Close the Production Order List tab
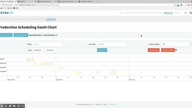 pos(96,1)
